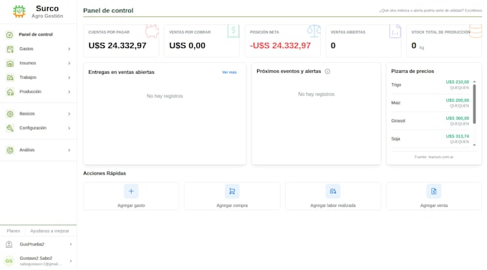
Task: Click the tractor icon for Agregar labor realizada
Action: [333, 191]
